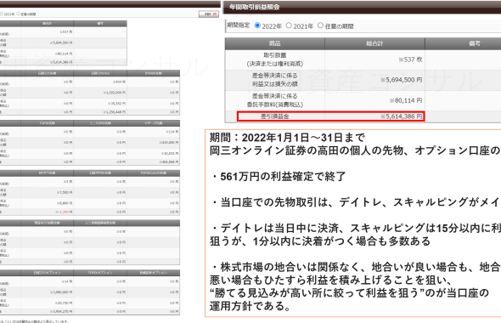Select 2021年 radio in the small overview page

[x=2, y=14]
